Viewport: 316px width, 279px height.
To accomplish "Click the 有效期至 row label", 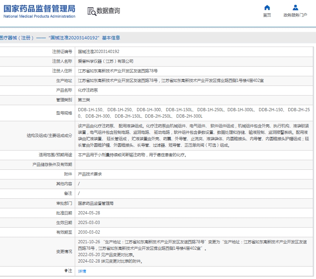I will click(64, 232).
